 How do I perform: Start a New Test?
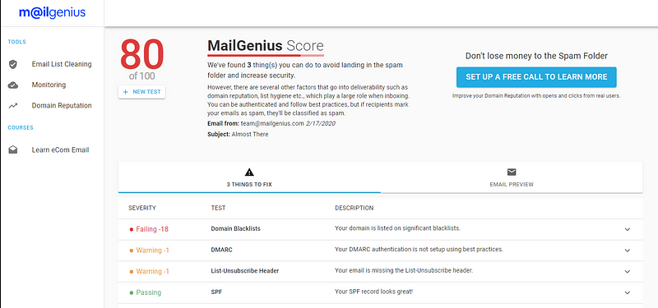pyautogui.click(x=141, y=92)
